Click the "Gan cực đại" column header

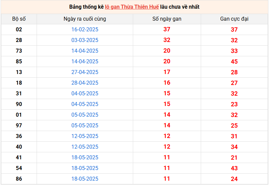click(234, 19)
